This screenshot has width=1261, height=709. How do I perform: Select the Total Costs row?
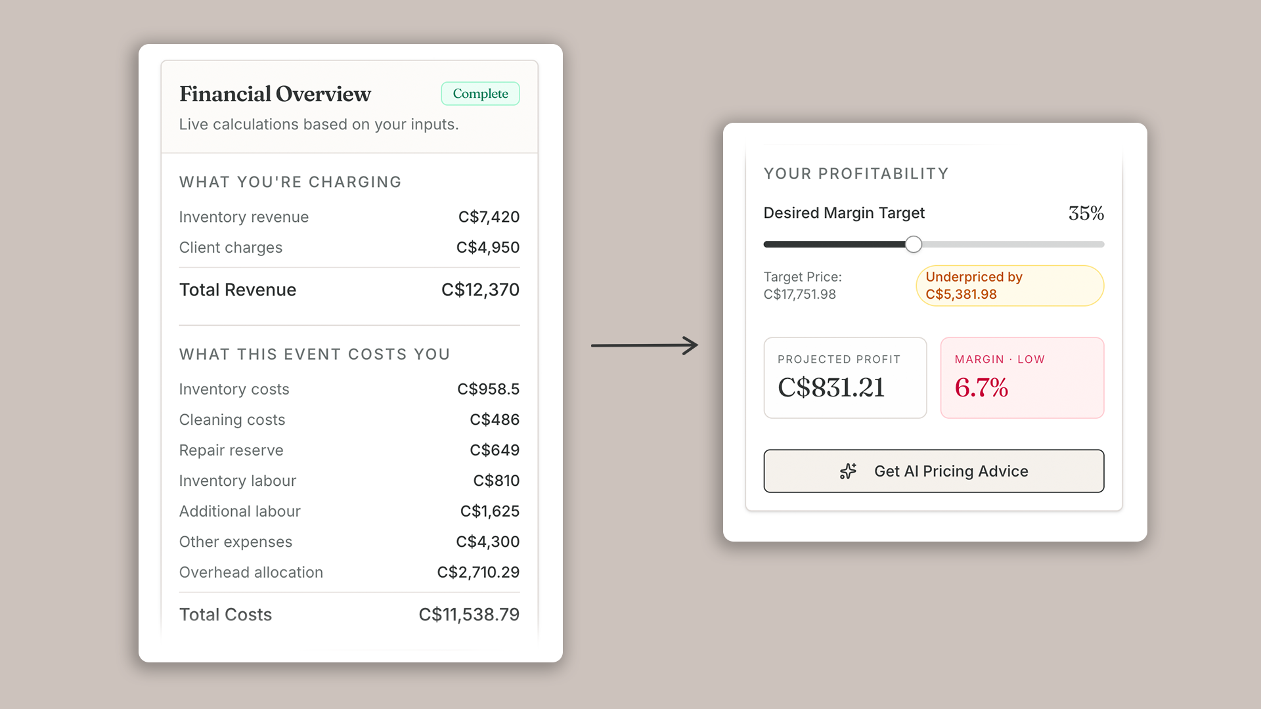pos(349,614)
